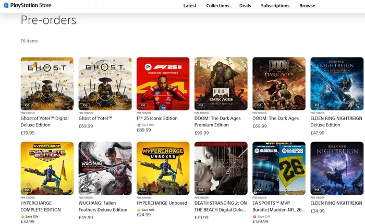
Task: Open the Latest menu item
Action: tap(190, 6)
